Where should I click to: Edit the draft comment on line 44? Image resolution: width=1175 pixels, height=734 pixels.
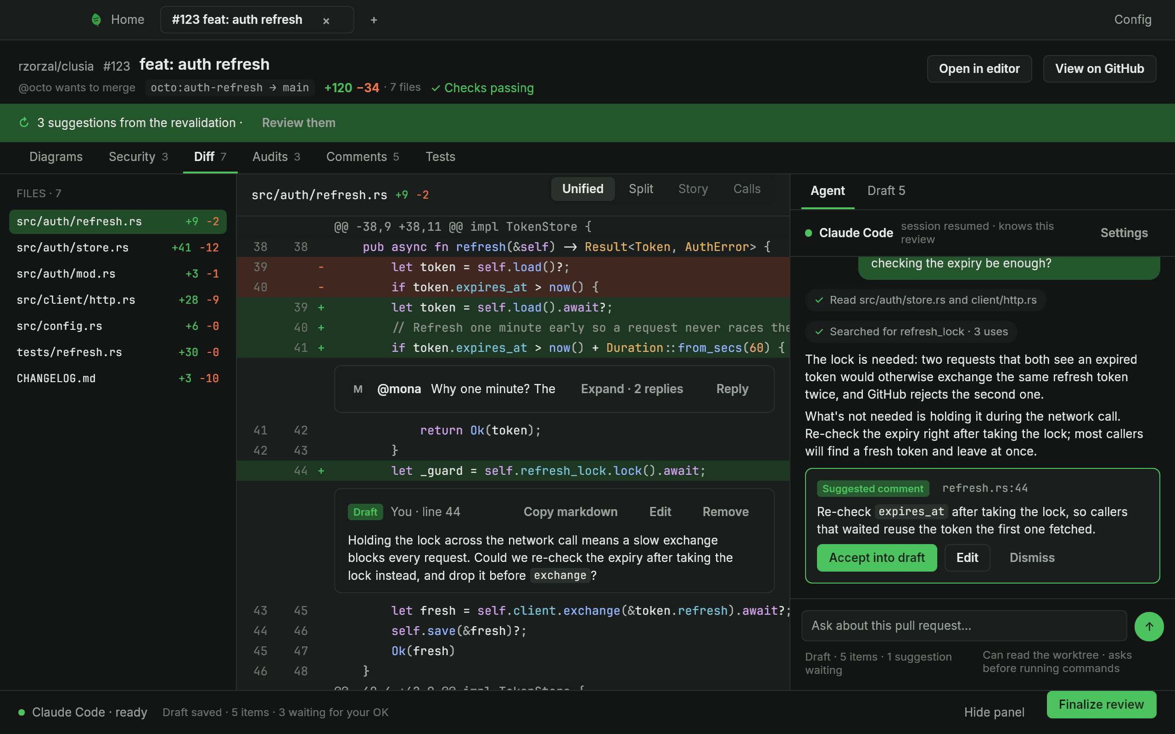coord(660,512)
